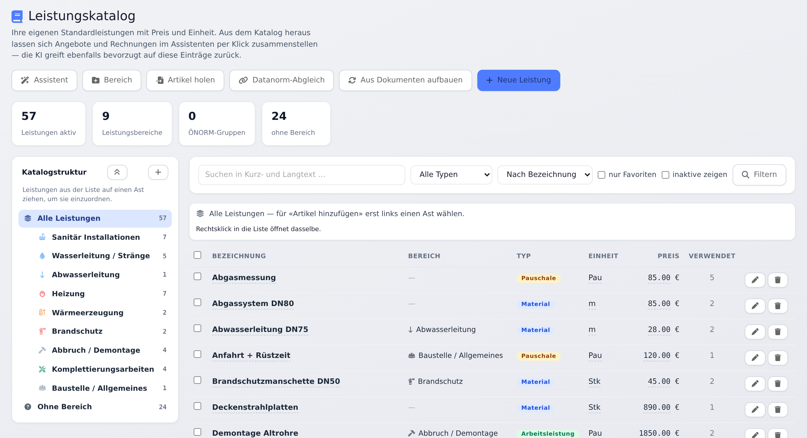The width and height of the screenshot is (807, 438).
Task: Toggle the inaktive zeigen checkbox
Action: pos(665,175)
